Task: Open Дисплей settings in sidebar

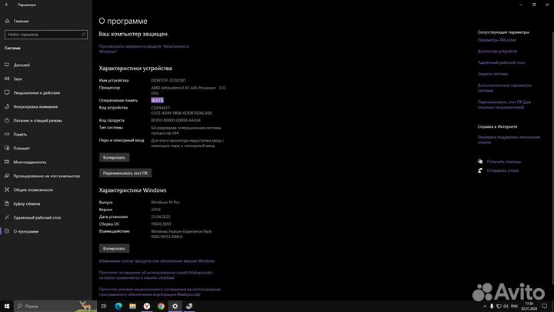Action: (22, 65)
